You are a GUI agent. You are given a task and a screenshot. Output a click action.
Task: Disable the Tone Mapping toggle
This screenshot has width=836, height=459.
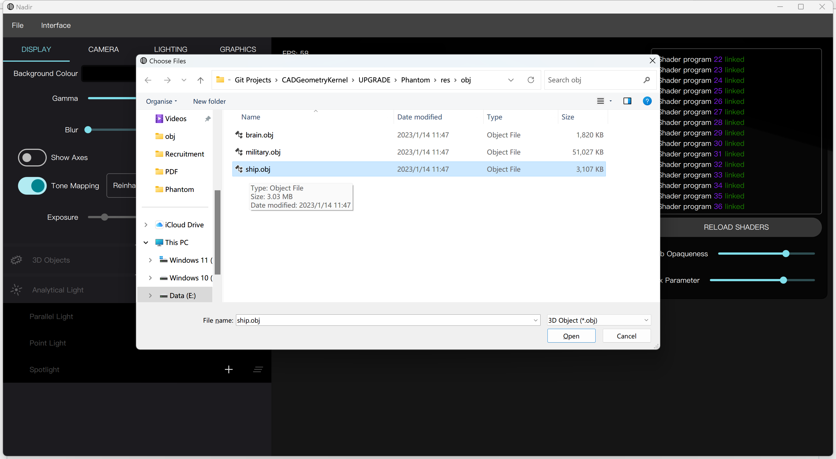coord(32,186)
